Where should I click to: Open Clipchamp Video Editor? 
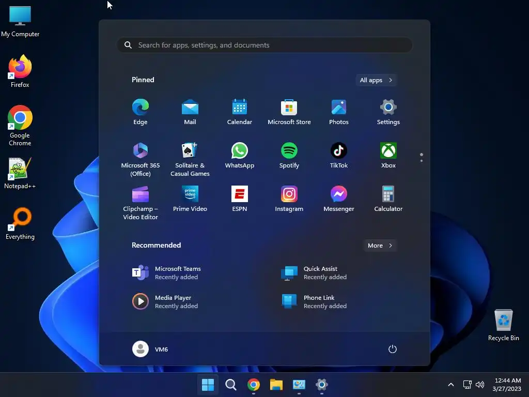coord(141,203)
